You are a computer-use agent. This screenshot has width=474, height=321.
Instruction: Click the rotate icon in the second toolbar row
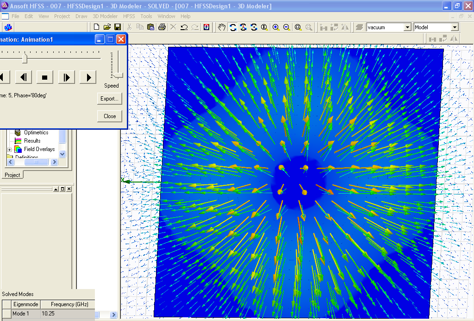click(443, 39)
